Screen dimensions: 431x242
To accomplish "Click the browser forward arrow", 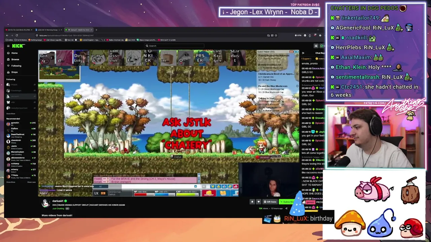I will (x=12, y=35).
